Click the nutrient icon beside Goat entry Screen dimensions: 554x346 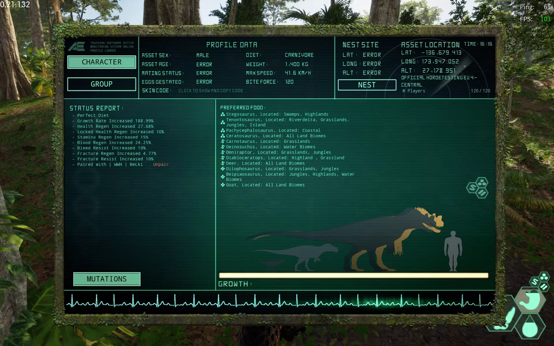(222, 185)
